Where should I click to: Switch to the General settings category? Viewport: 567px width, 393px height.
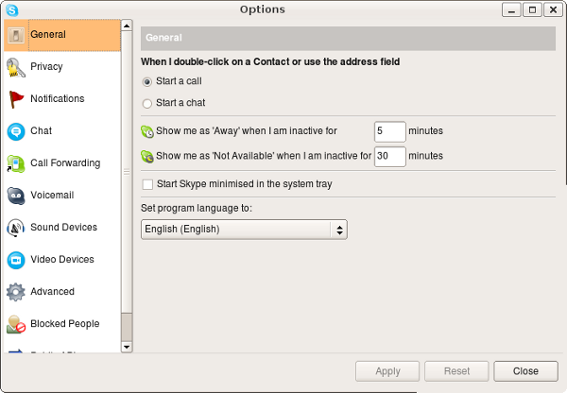tap(61, 35)
